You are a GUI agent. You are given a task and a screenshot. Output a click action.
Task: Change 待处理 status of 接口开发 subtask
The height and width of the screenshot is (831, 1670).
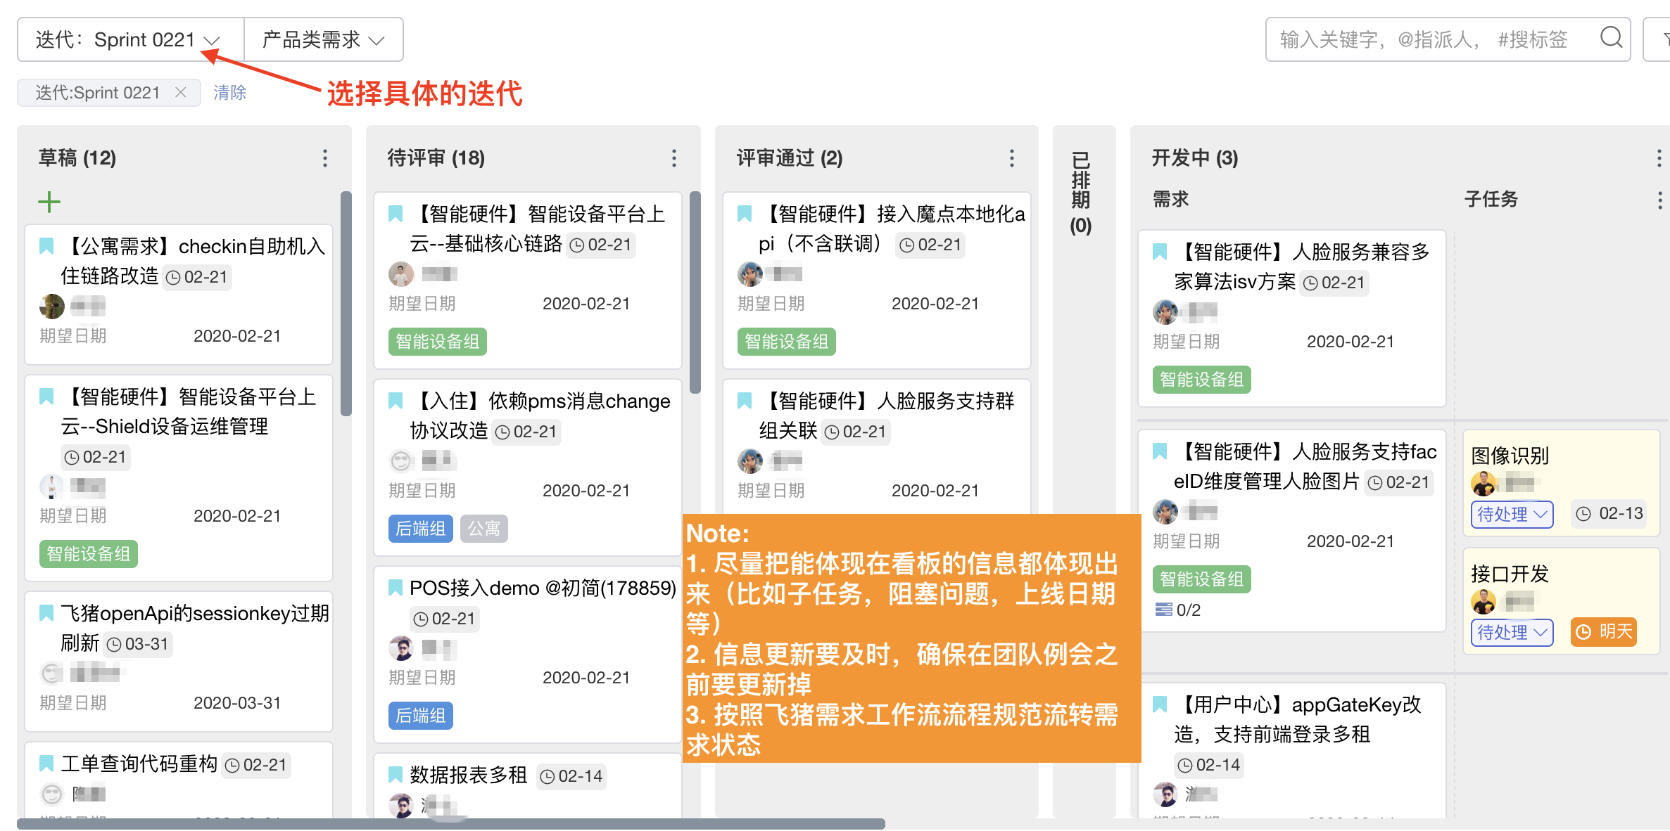[1512, 632]
